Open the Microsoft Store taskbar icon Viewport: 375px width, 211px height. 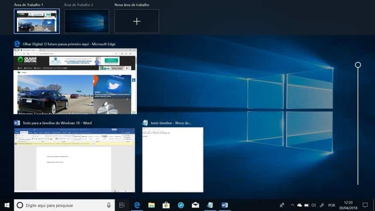[x=166, y=205]
